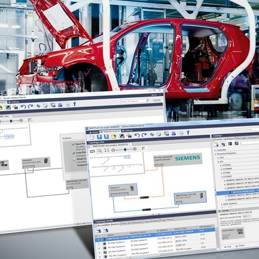Open the firmware version dropdown in Details
Viewport: 259px width, 259px height.
click(x=247, y=216)
